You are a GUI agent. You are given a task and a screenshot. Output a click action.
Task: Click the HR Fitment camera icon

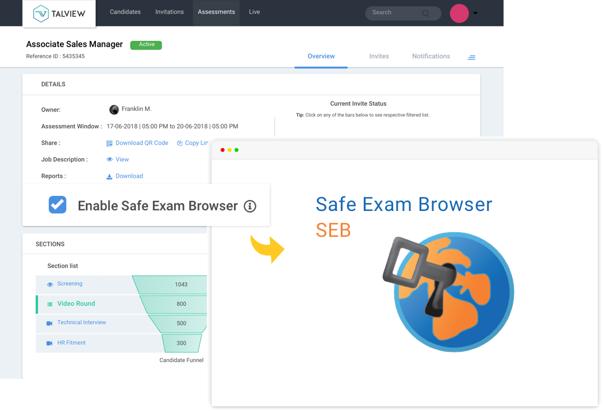coord(49,343)
